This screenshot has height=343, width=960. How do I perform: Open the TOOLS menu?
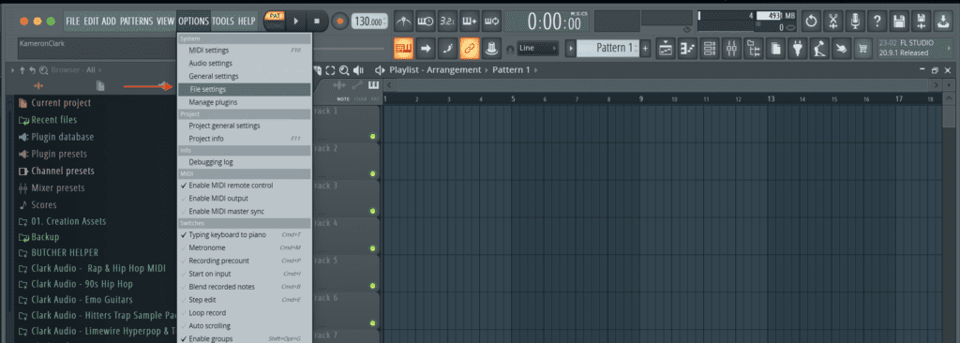point(223,22)
